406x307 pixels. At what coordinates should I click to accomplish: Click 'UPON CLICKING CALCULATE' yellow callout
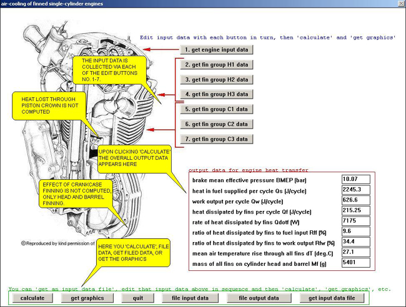pos(134,158)
